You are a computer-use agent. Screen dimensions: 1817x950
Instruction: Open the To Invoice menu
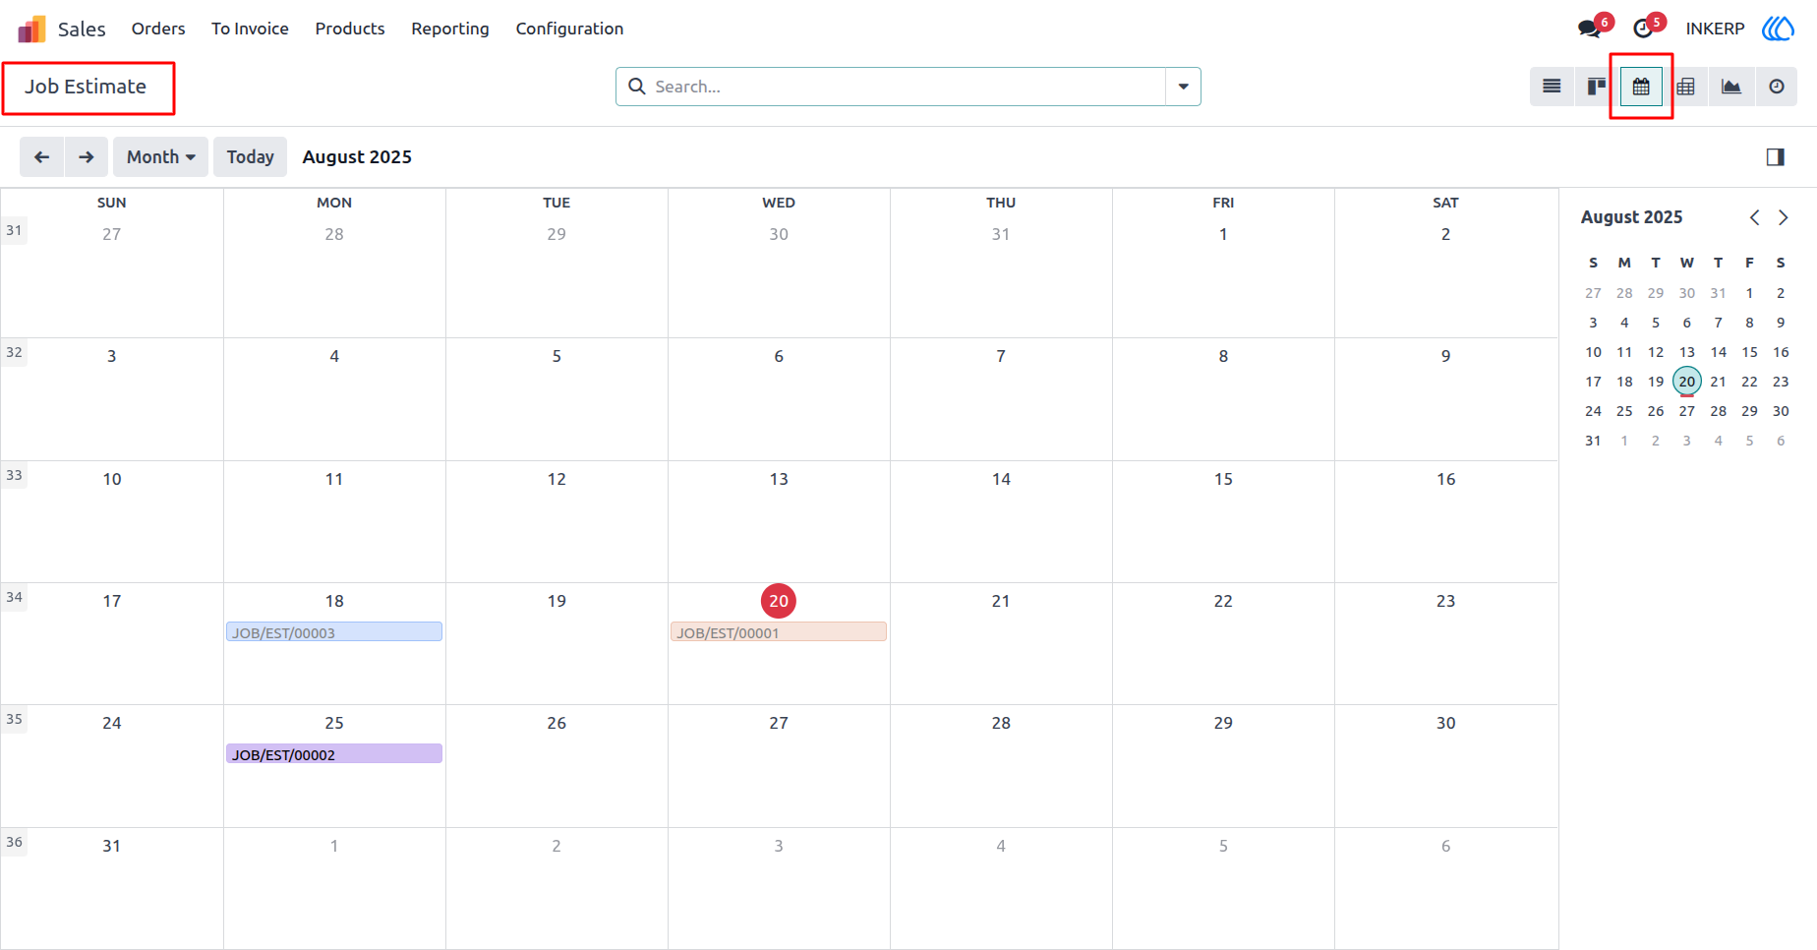(250, 29)
